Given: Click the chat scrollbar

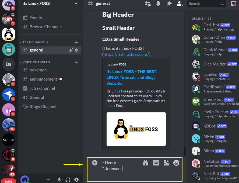Looking at the screenshot, I should (x=185, y=151).
